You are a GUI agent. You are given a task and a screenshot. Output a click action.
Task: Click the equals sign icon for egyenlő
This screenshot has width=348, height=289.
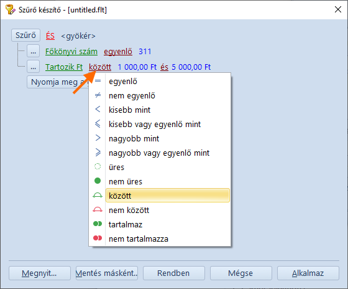click(x=98, y=81)
